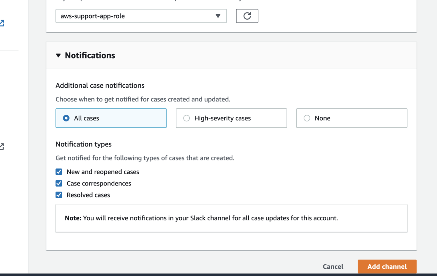Click the arrow on the aws-support-app-role dropdown
437x276 pixels.
[x=218, y=16]
